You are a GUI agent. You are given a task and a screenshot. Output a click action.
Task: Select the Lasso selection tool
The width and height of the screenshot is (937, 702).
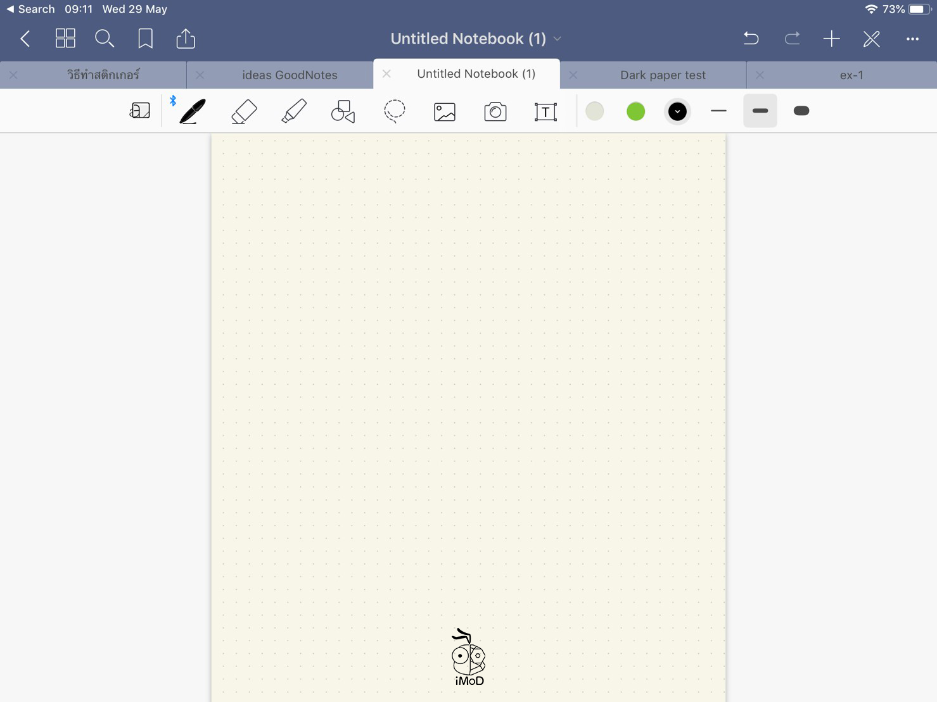tap(395, 111)
